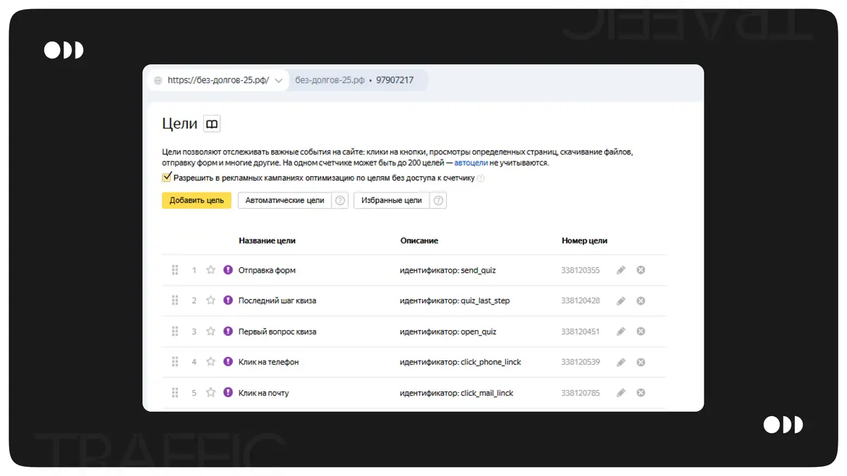Open the goals help book icon
Image resolution: width=847 pixels, height=476 pixels.
[x=212, y=124]
